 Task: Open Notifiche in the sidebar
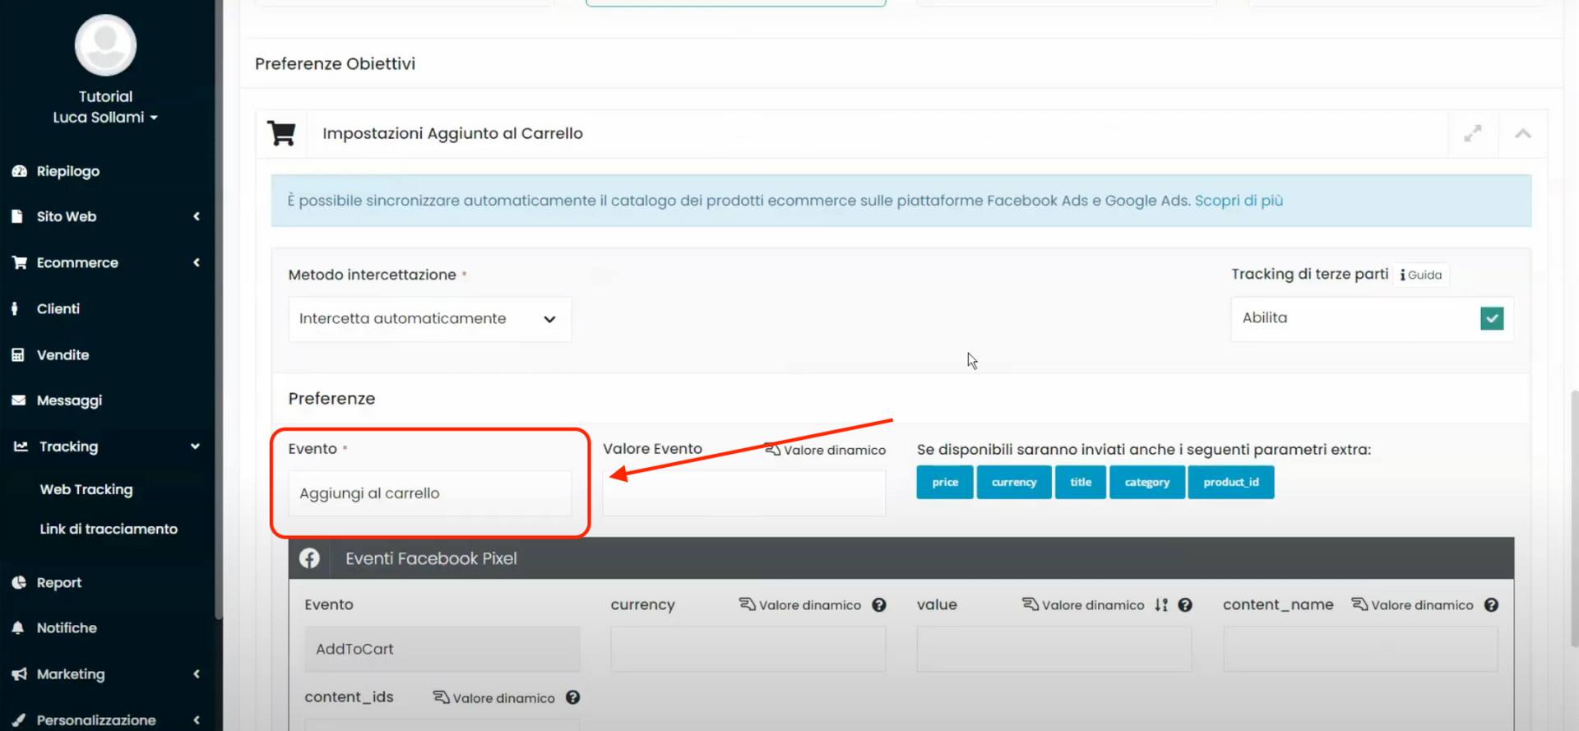click(x=67, y=627)
